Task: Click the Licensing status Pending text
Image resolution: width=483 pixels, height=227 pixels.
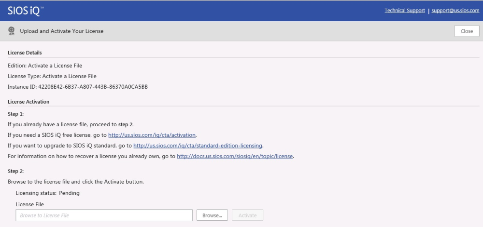Action: [x=48, y=193]
